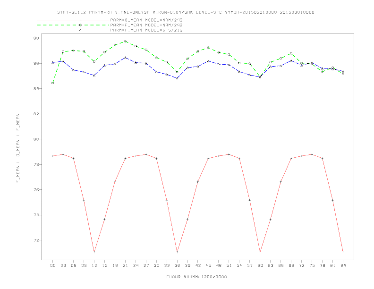Click x-axis forecast hour label 75
Viewport: 374px width, 289px height.
point(312,265)
